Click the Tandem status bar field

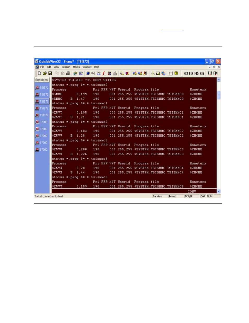160,196
